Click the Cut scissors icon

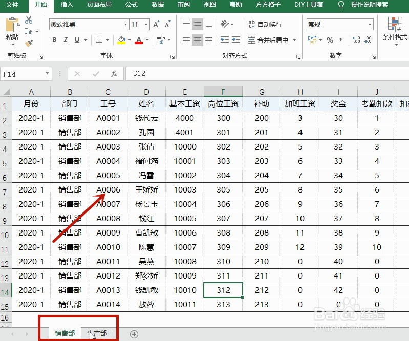point(29,20)
